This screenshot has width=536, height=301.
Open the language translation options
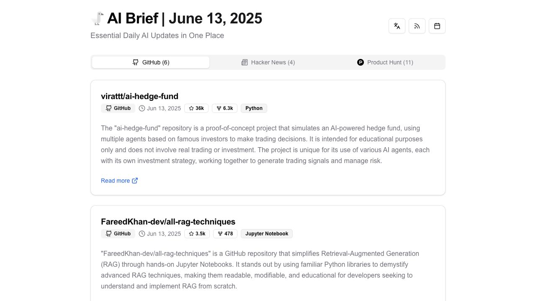point(397,26)
